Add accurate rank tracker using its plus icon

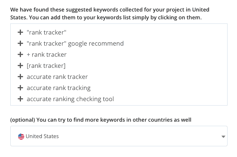point(20,77)
